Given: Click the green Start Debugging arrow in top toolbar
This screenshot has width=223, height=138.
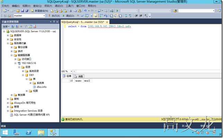Looking at the screenshot, I should tap(117, 11).
